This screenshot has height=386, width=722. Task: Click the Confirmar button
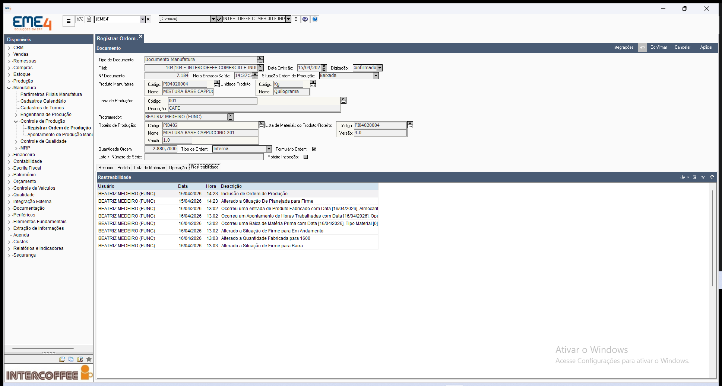659,48
